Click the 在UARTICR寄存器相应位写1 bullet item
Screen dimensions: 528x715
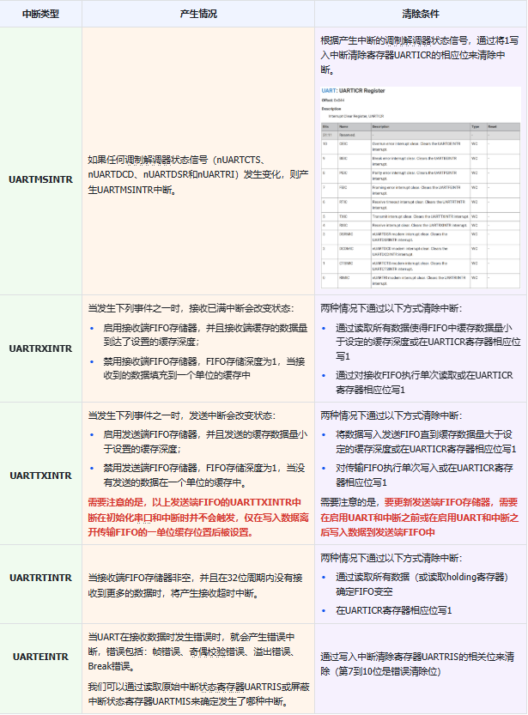[394, 610]
